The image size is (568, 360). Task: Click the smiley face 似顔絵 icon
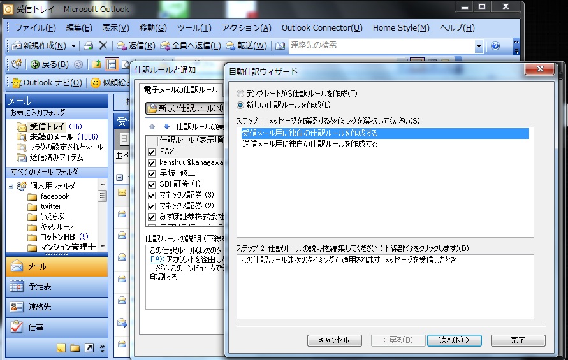[95, 83]
